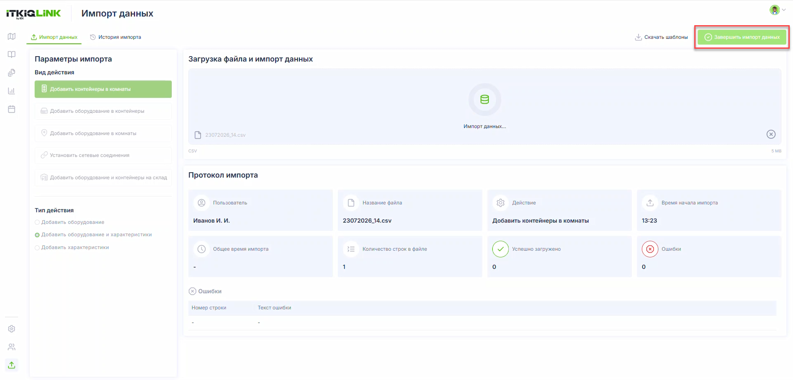793x380 pixels.
Task: Click Количество строк в файле list icon
Action: [x=351, y=249]
